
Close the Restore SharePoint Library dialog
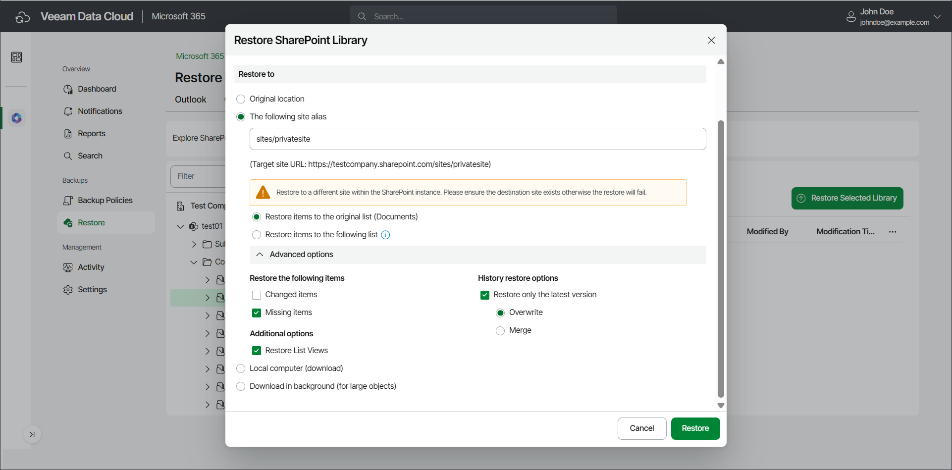click(711, 40)
